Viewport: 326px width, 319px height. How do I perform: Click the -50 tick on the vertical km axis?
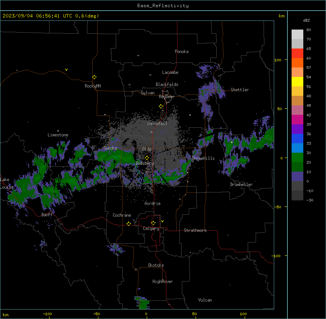pyautogui.click(x=278, y=207)
